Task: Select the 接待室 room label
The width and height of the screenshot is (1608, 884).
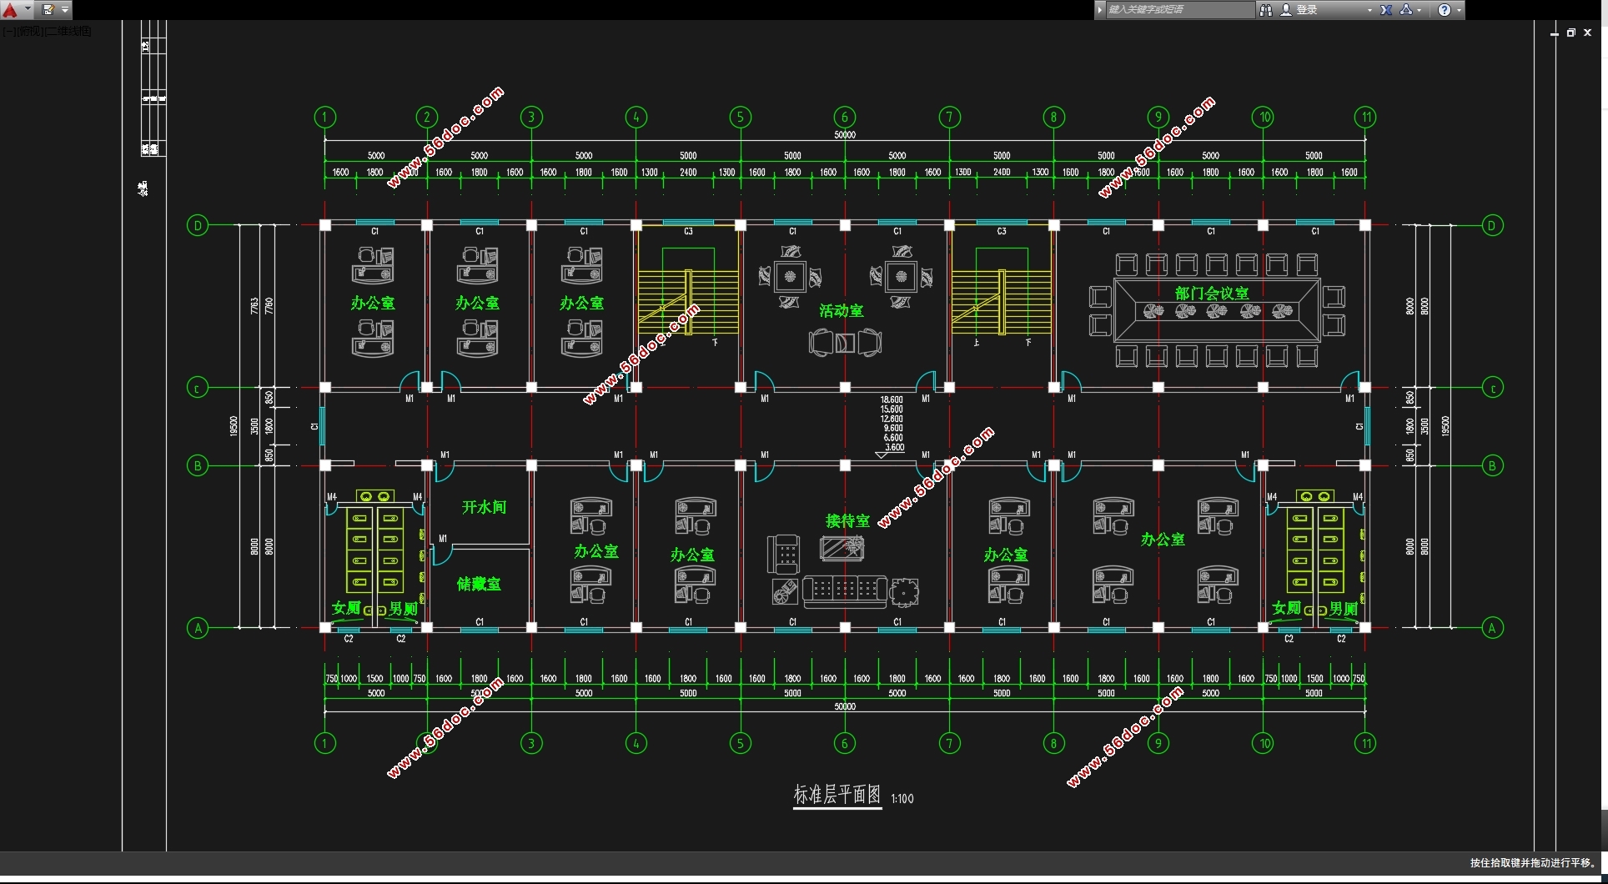Action: tap(847, 520)
